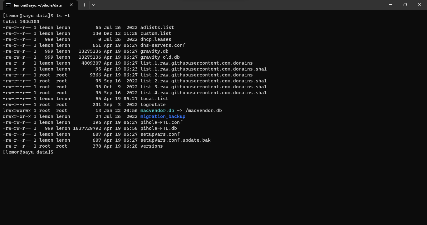Click the pihole-FTL.db filename
The image size is (427, 225).
click(159, 128)
